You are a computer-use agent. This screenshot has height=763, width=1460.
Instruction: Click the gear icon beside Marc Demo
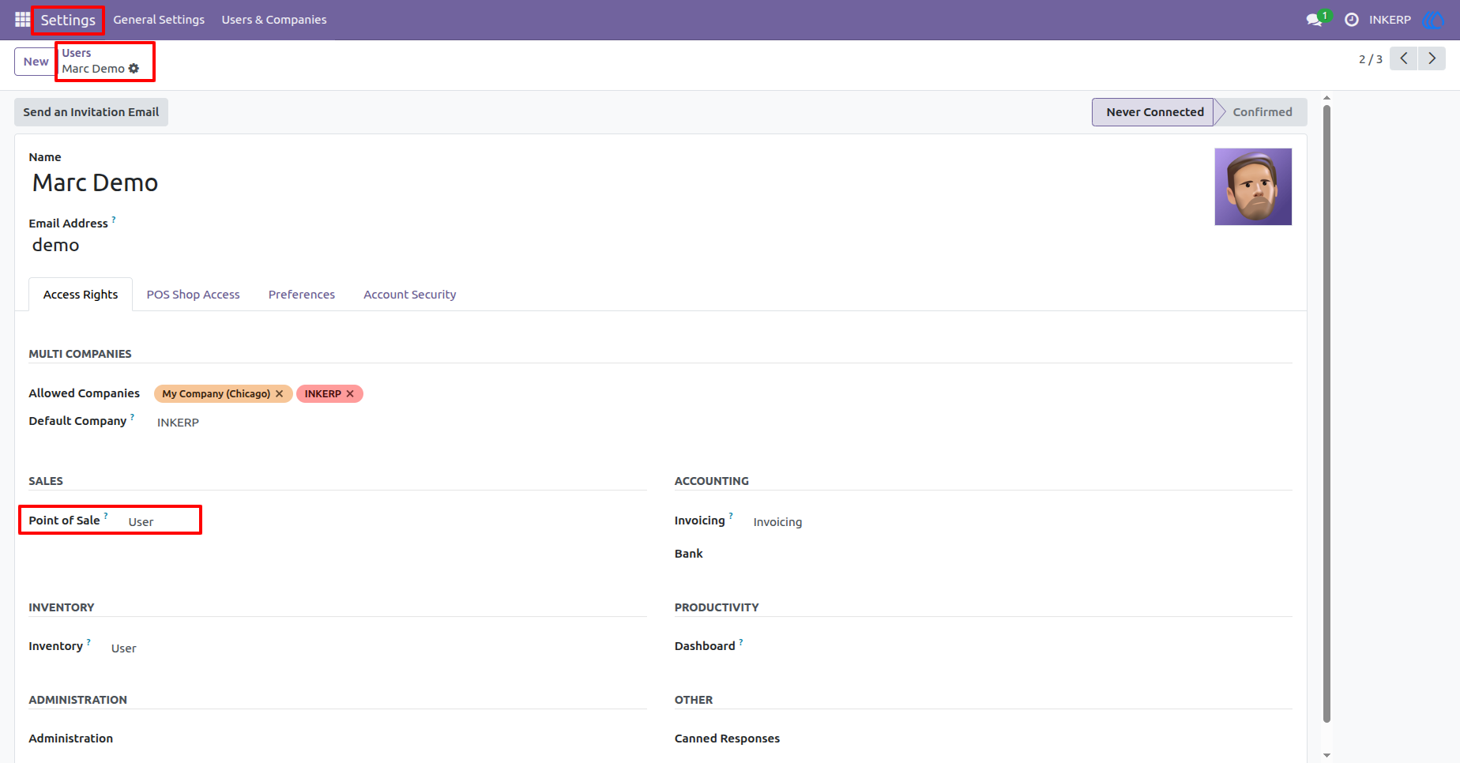click(x=134, y=69)
